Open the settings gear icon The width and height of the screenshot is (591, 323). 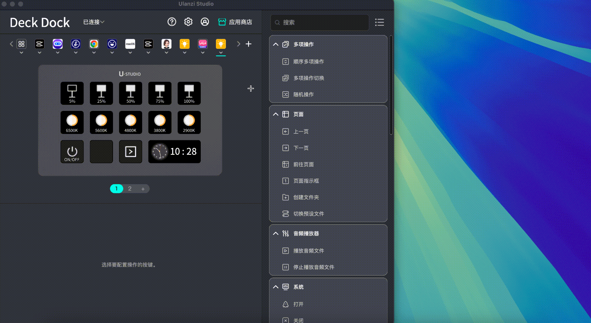(x=188, y=22)
